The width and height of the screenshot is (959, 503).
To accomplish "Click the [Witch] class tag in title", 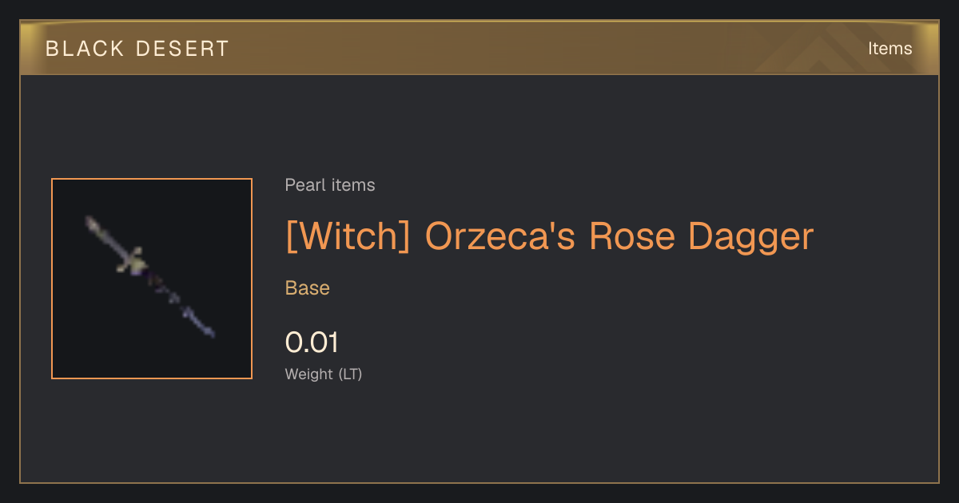I will pyautogui.click(x=348, y=236).
